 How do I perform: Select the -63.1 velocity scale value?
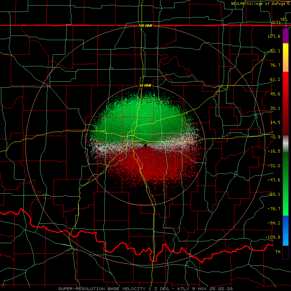(x=274, y=194)
